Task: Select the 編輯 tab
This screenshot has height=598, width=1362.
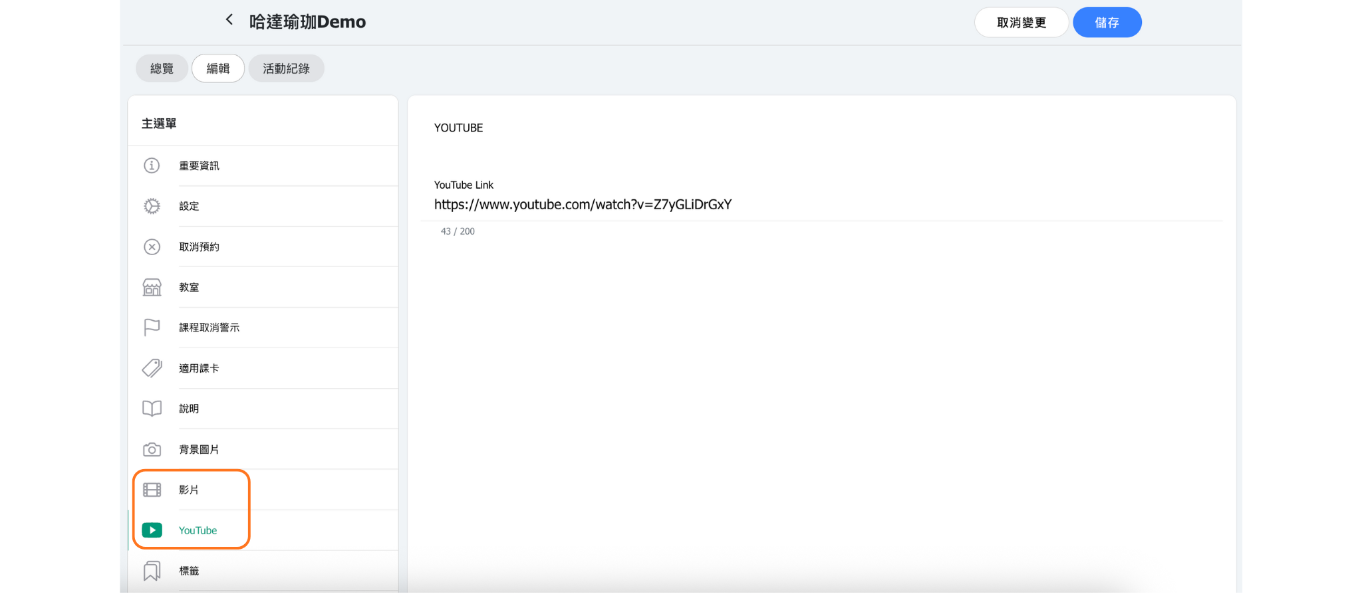Action: point(218,68)
